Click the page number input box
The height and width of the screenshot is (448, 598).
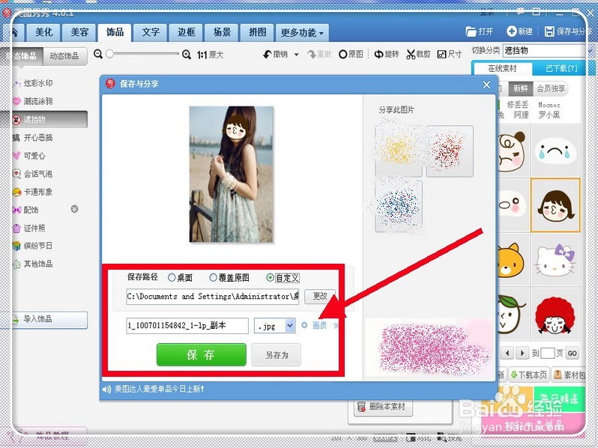(x=547, y=353)
